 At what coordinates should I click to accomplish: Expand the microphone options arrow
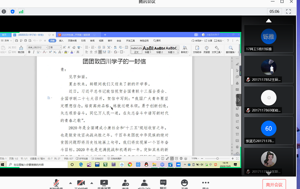click(x=70, y=183)
